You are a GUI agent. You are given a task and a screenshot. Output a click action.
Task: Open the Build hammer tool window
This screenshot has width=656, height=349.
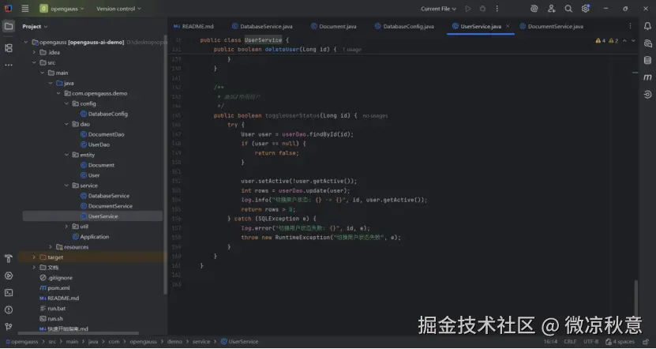coord(9,259)
